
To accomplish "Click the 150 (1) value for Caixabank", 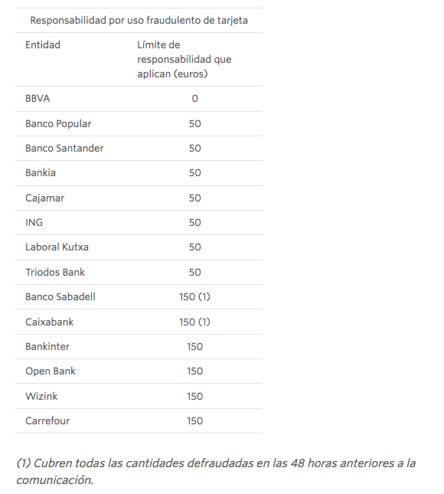I will tap(195, 322).
